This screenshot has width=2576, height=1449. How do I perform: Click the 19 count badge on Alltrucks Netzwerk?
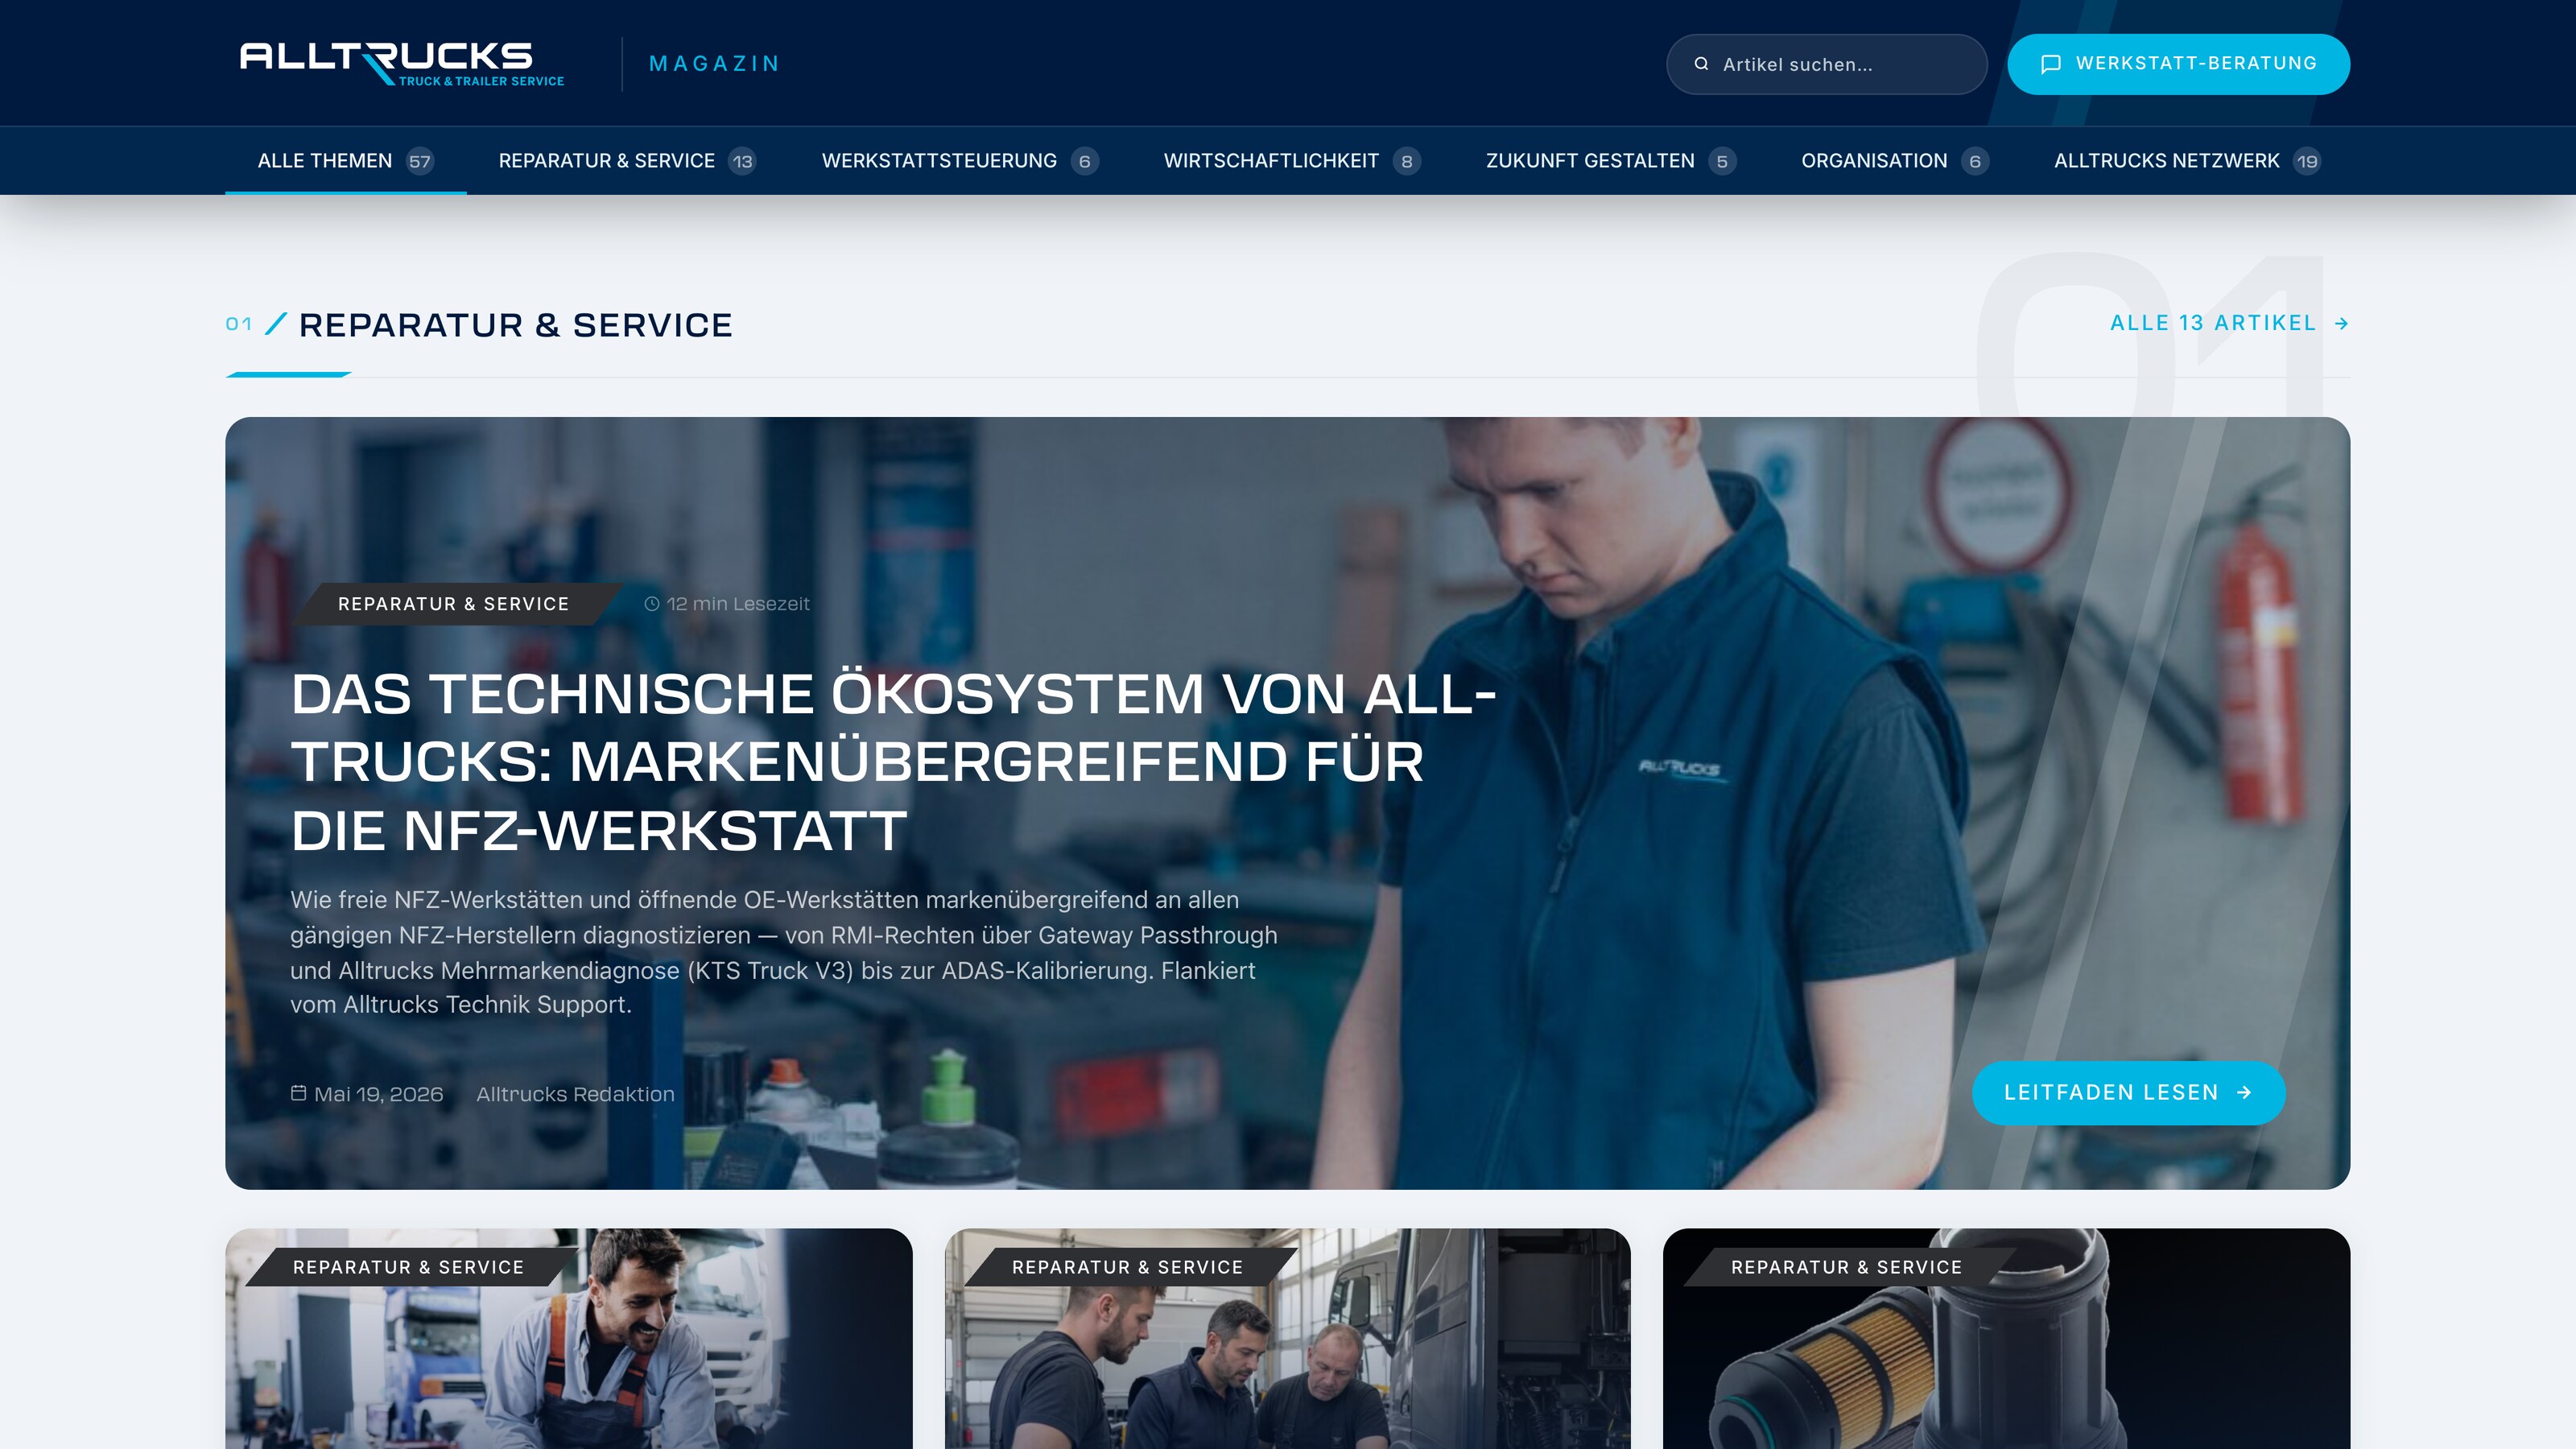(x=2307, y=161)
